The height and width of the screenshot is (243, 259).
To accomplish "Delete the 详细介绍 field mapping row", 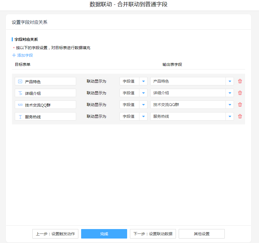I will pos(240,93).
